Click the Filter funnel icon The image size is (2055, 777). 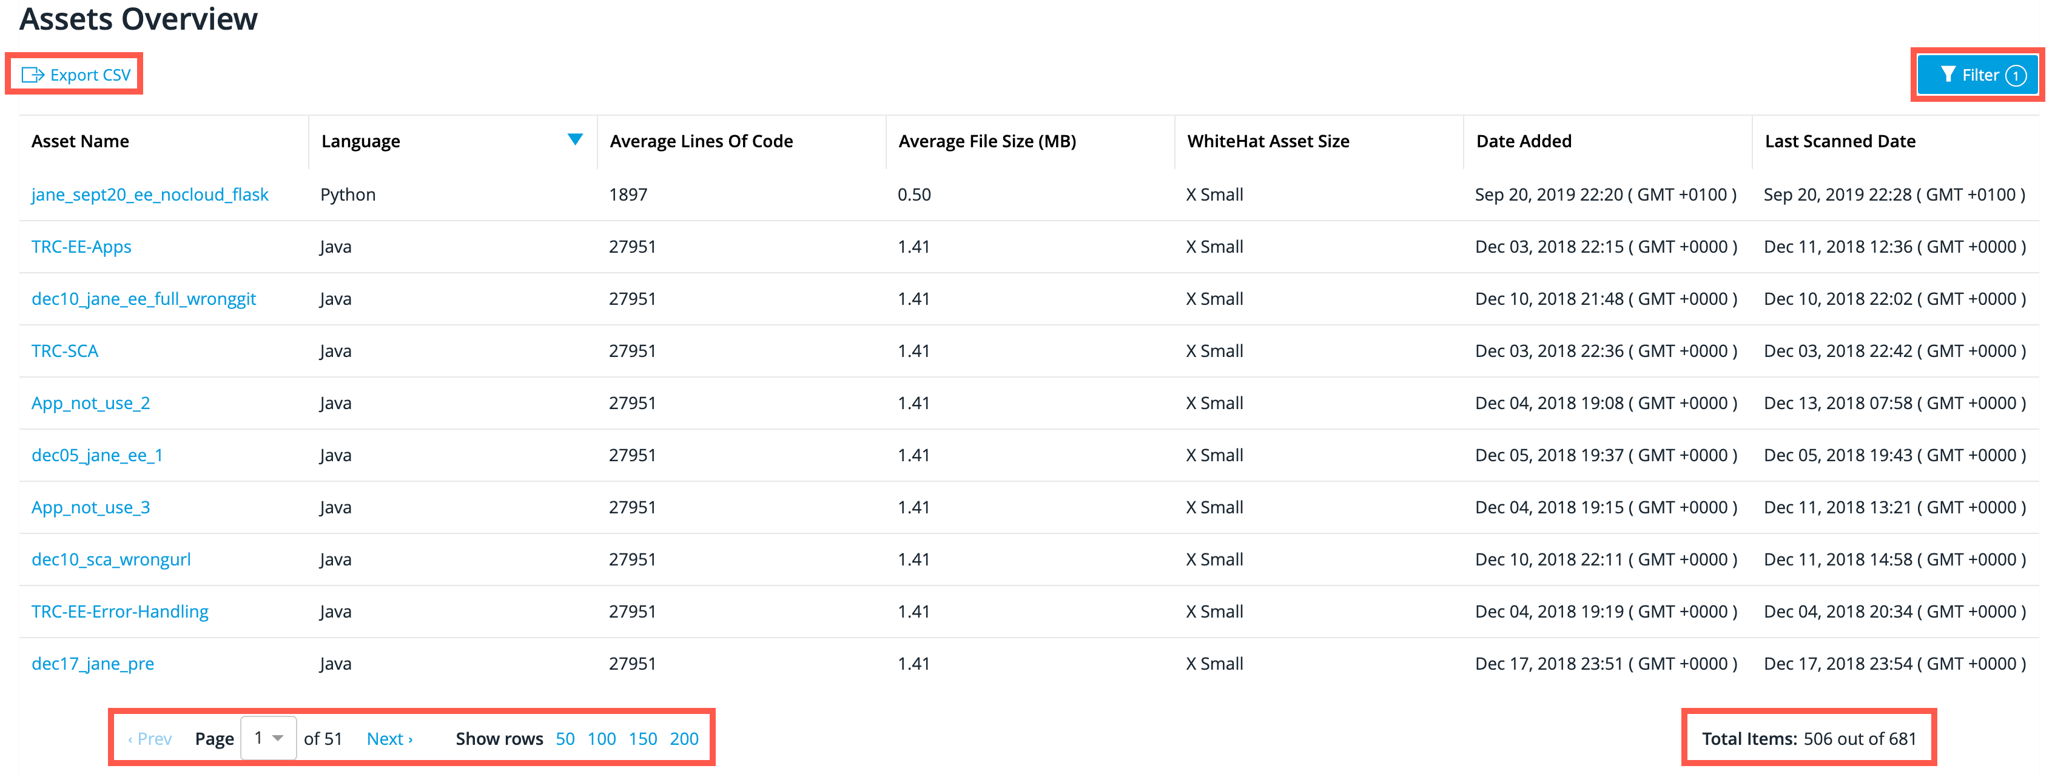(1948, 74)
